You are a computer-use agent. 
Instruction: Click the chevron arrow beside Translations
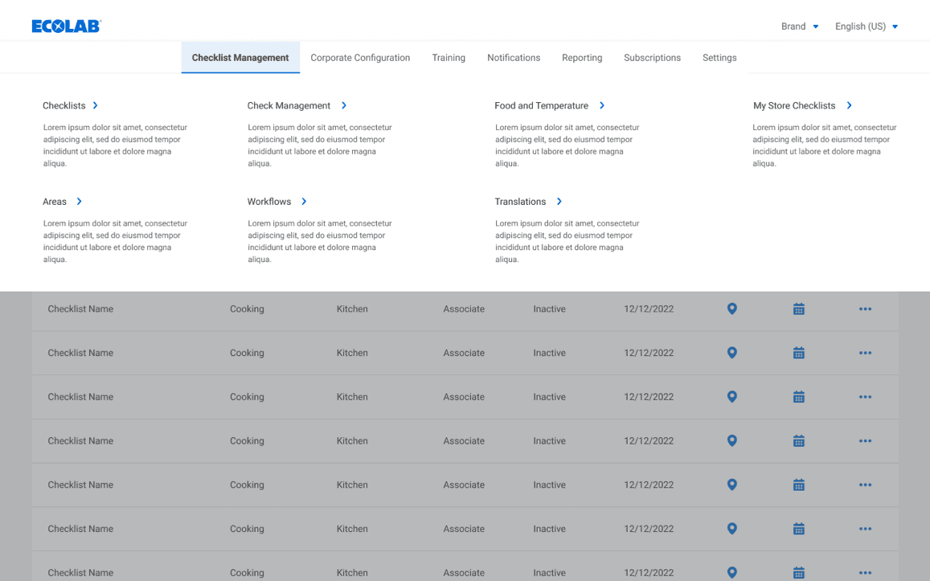[x=559, y=202]
